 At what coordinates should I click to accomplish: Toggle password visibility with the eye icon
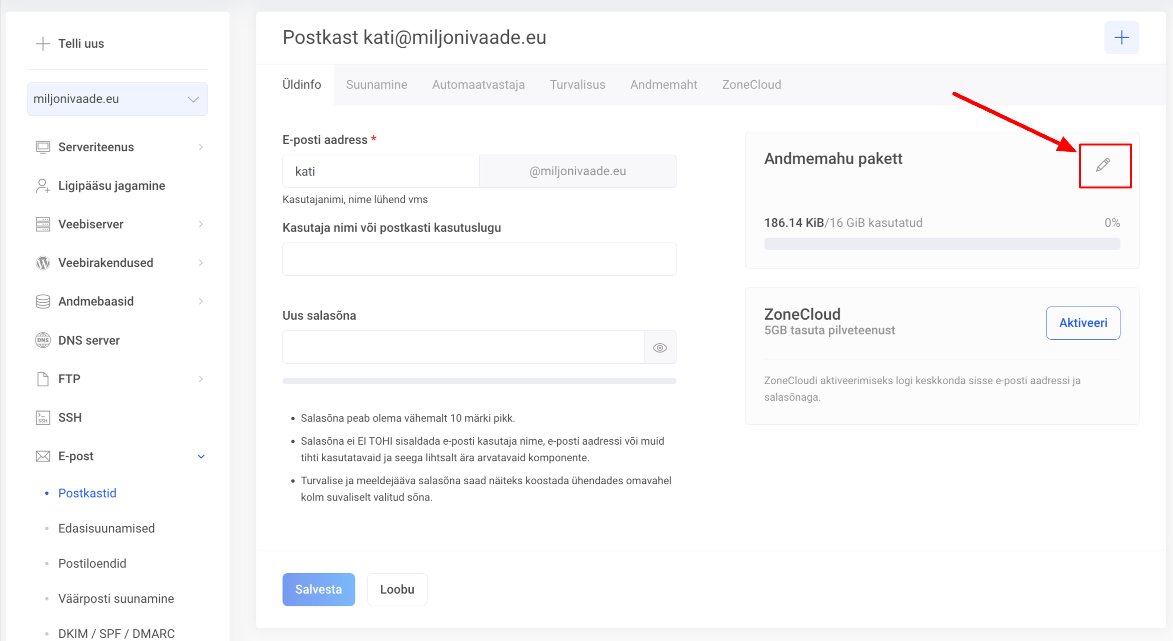point(660,348)
